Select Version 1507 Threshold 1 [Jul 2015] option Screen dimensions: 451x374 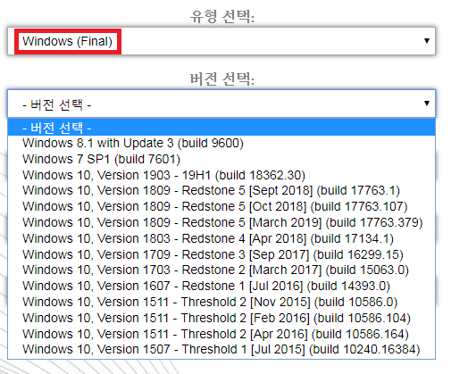(221, 350)
